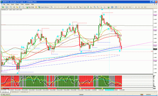This screenshot has height=96, width=158.
Task: Select the M15 timeframe button
Action: (x=127, y=7)
